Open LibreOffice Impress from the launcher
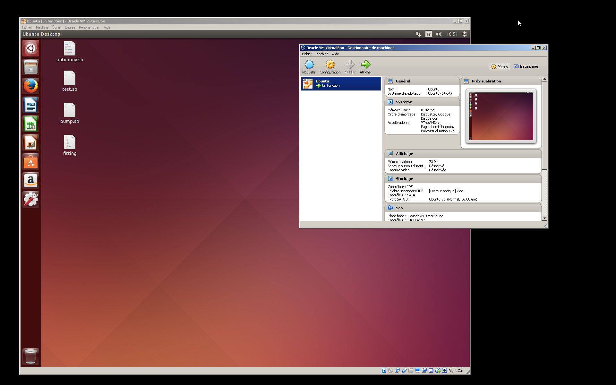The image size is (616, 385). (x=31, y=143)
